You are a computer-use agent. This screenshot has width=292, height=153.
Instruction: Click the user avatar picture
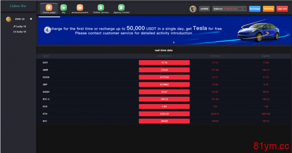coord(193,9)
